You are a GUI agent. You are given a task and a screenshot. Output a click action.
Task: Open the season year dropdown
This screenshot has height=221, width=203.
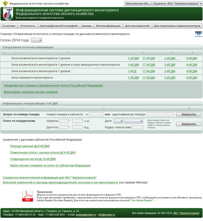(x=37, y=40)
